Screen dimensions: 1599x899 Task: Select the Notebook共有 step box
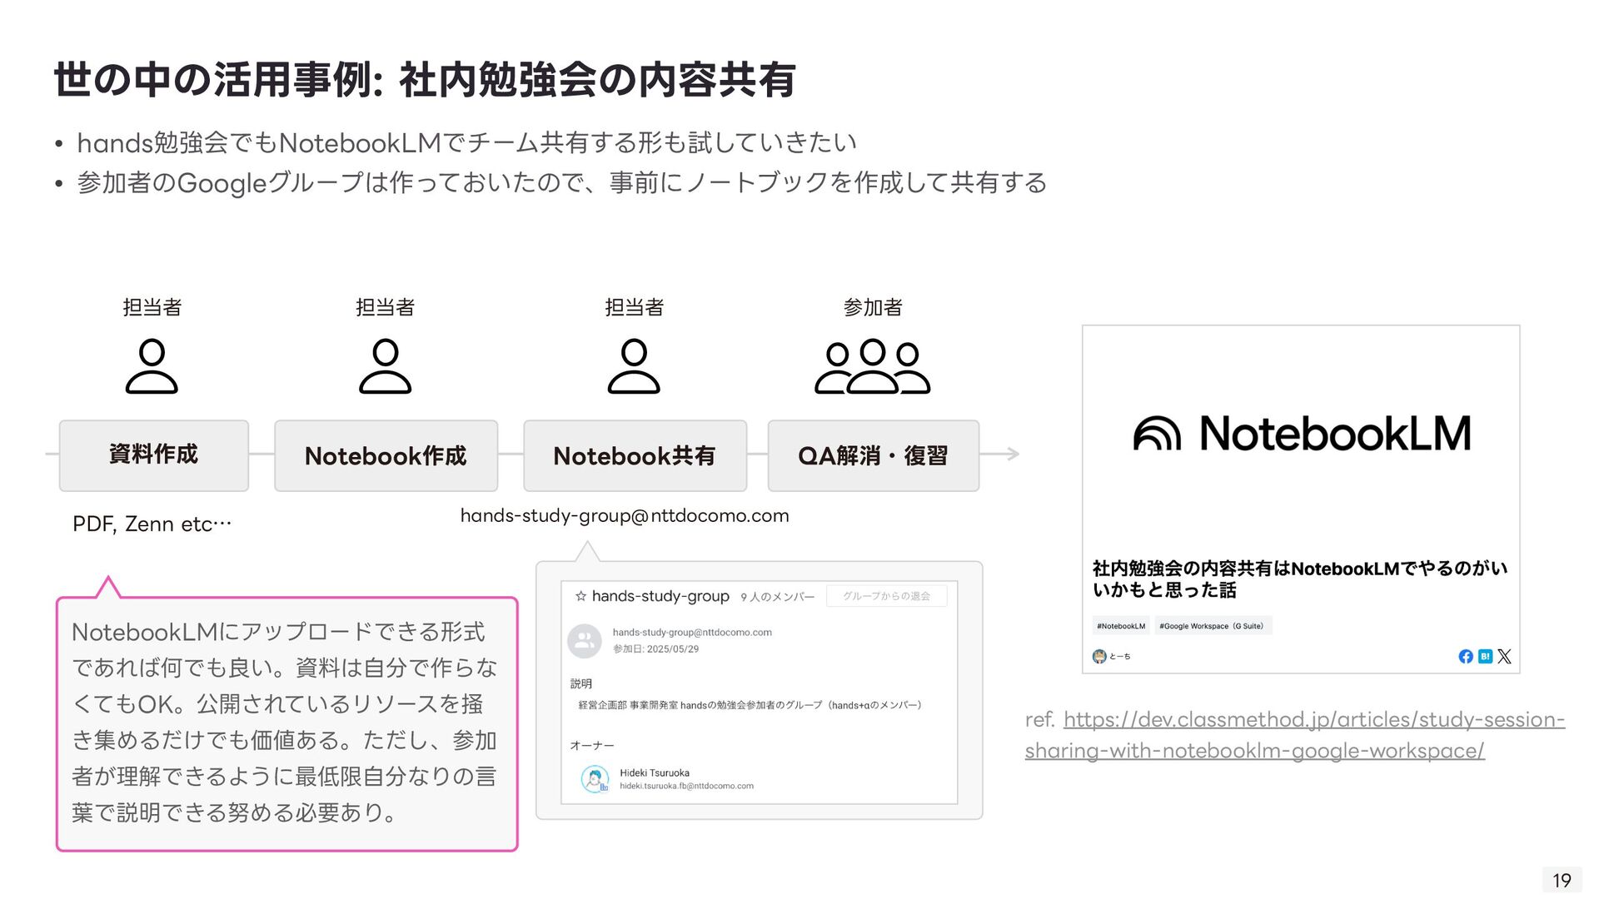tap(635, 455)
